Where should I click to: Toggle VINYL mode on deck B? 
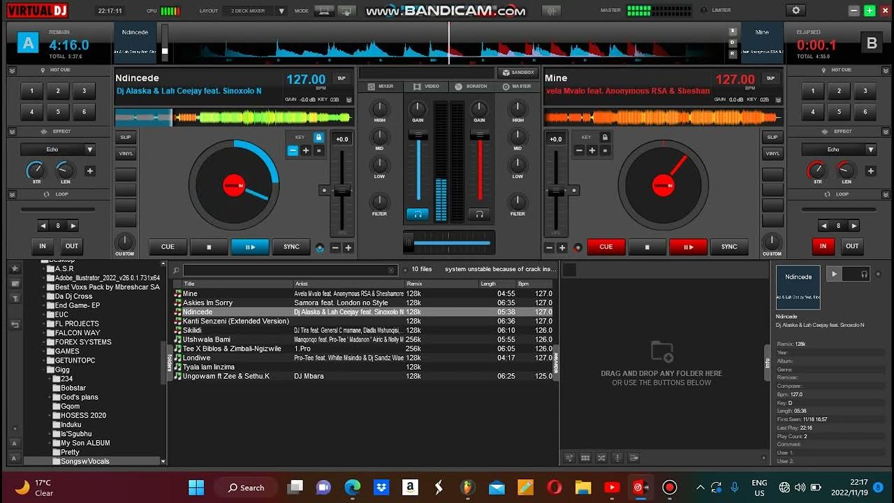click(x=771, y=153)
